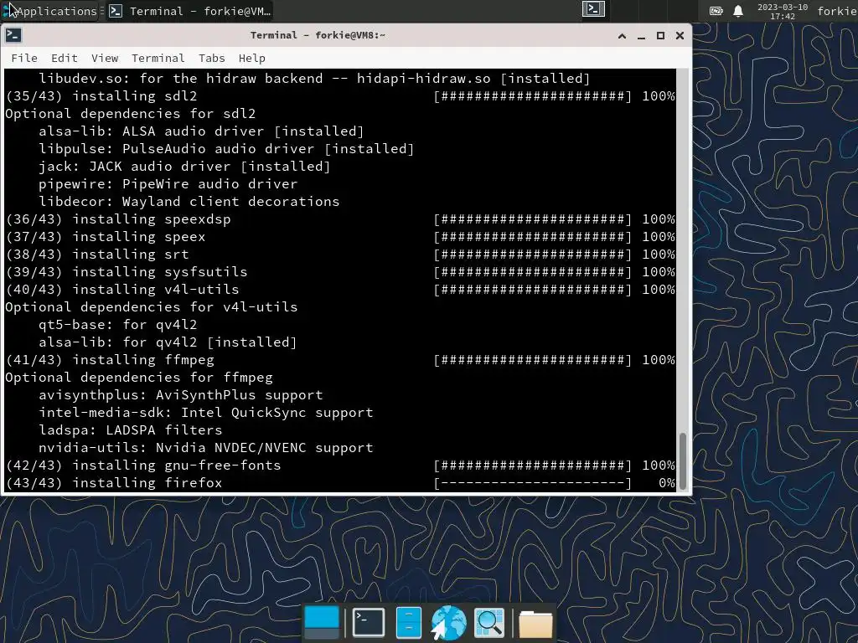Click the "libpulse: PulseAudio audio driver" line
Screen dimensions: 858x643
[x=226, y=149]
